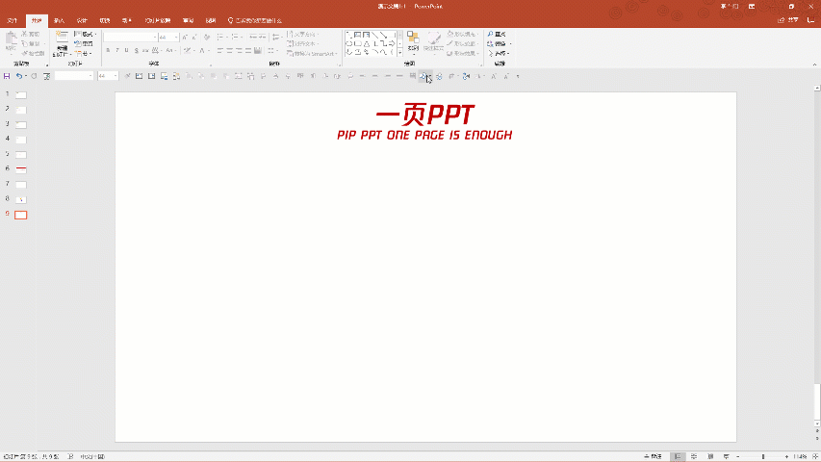Click the Save icon in quick access toolbar
Screen dimensions: 821x462
pyautogui.click(x=7, y=76)
